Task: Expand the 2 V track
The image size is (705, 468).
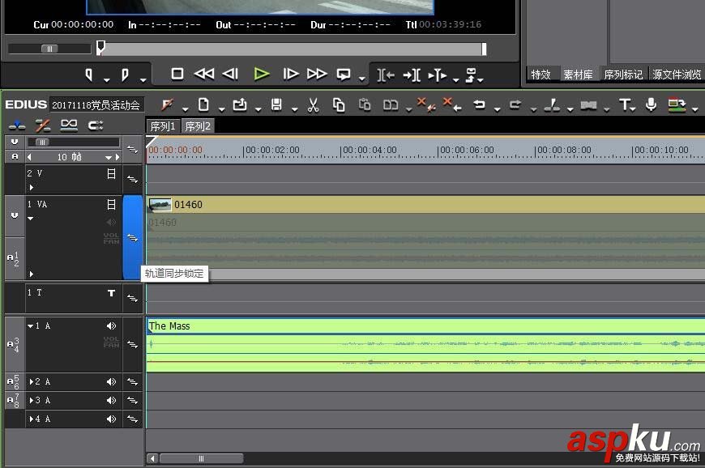Action: click(x=32, y=187)
